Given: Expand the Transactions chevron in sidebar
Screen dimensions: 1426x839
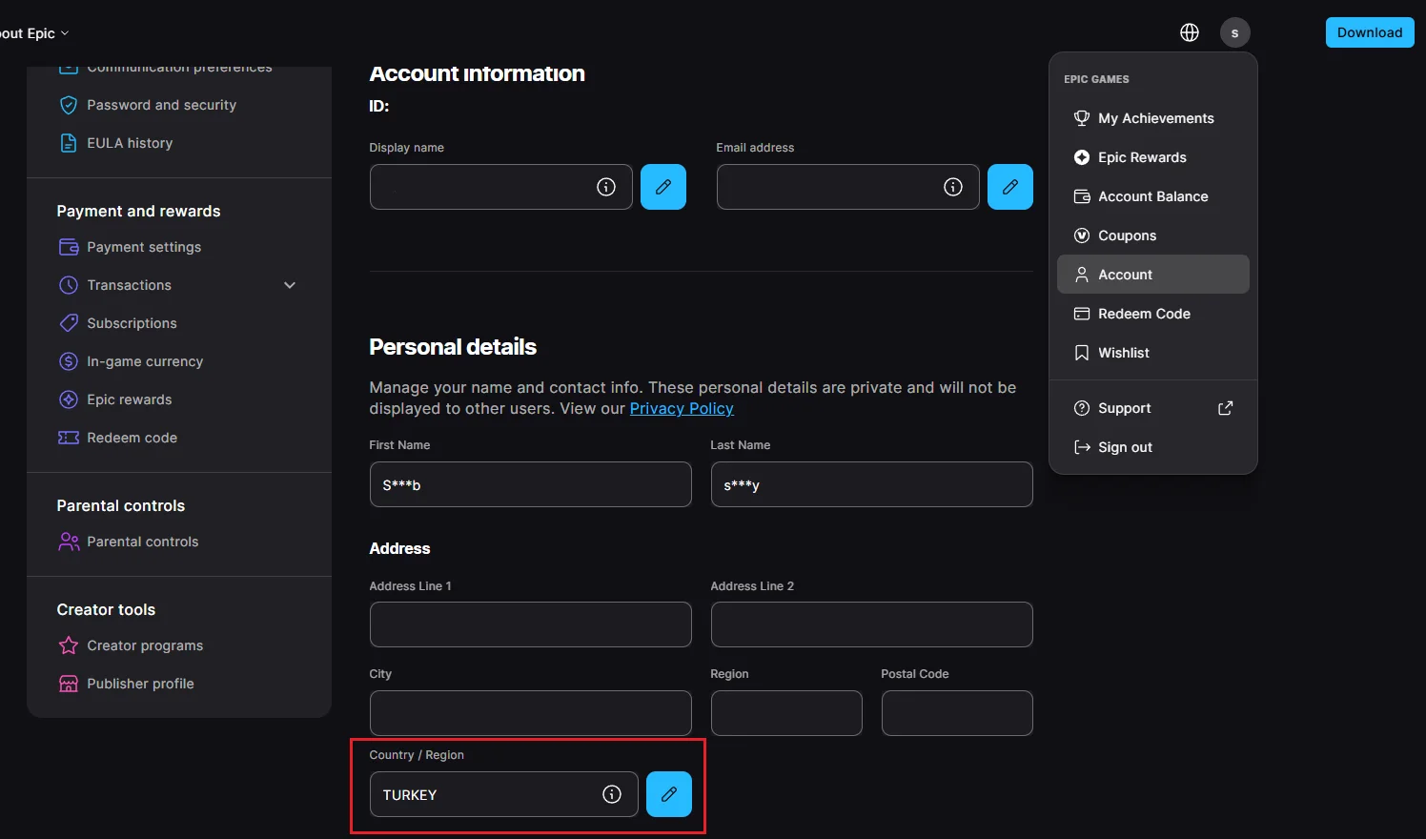Looking at the screenshot, I should pyautogui.click(x=290, y=285).
